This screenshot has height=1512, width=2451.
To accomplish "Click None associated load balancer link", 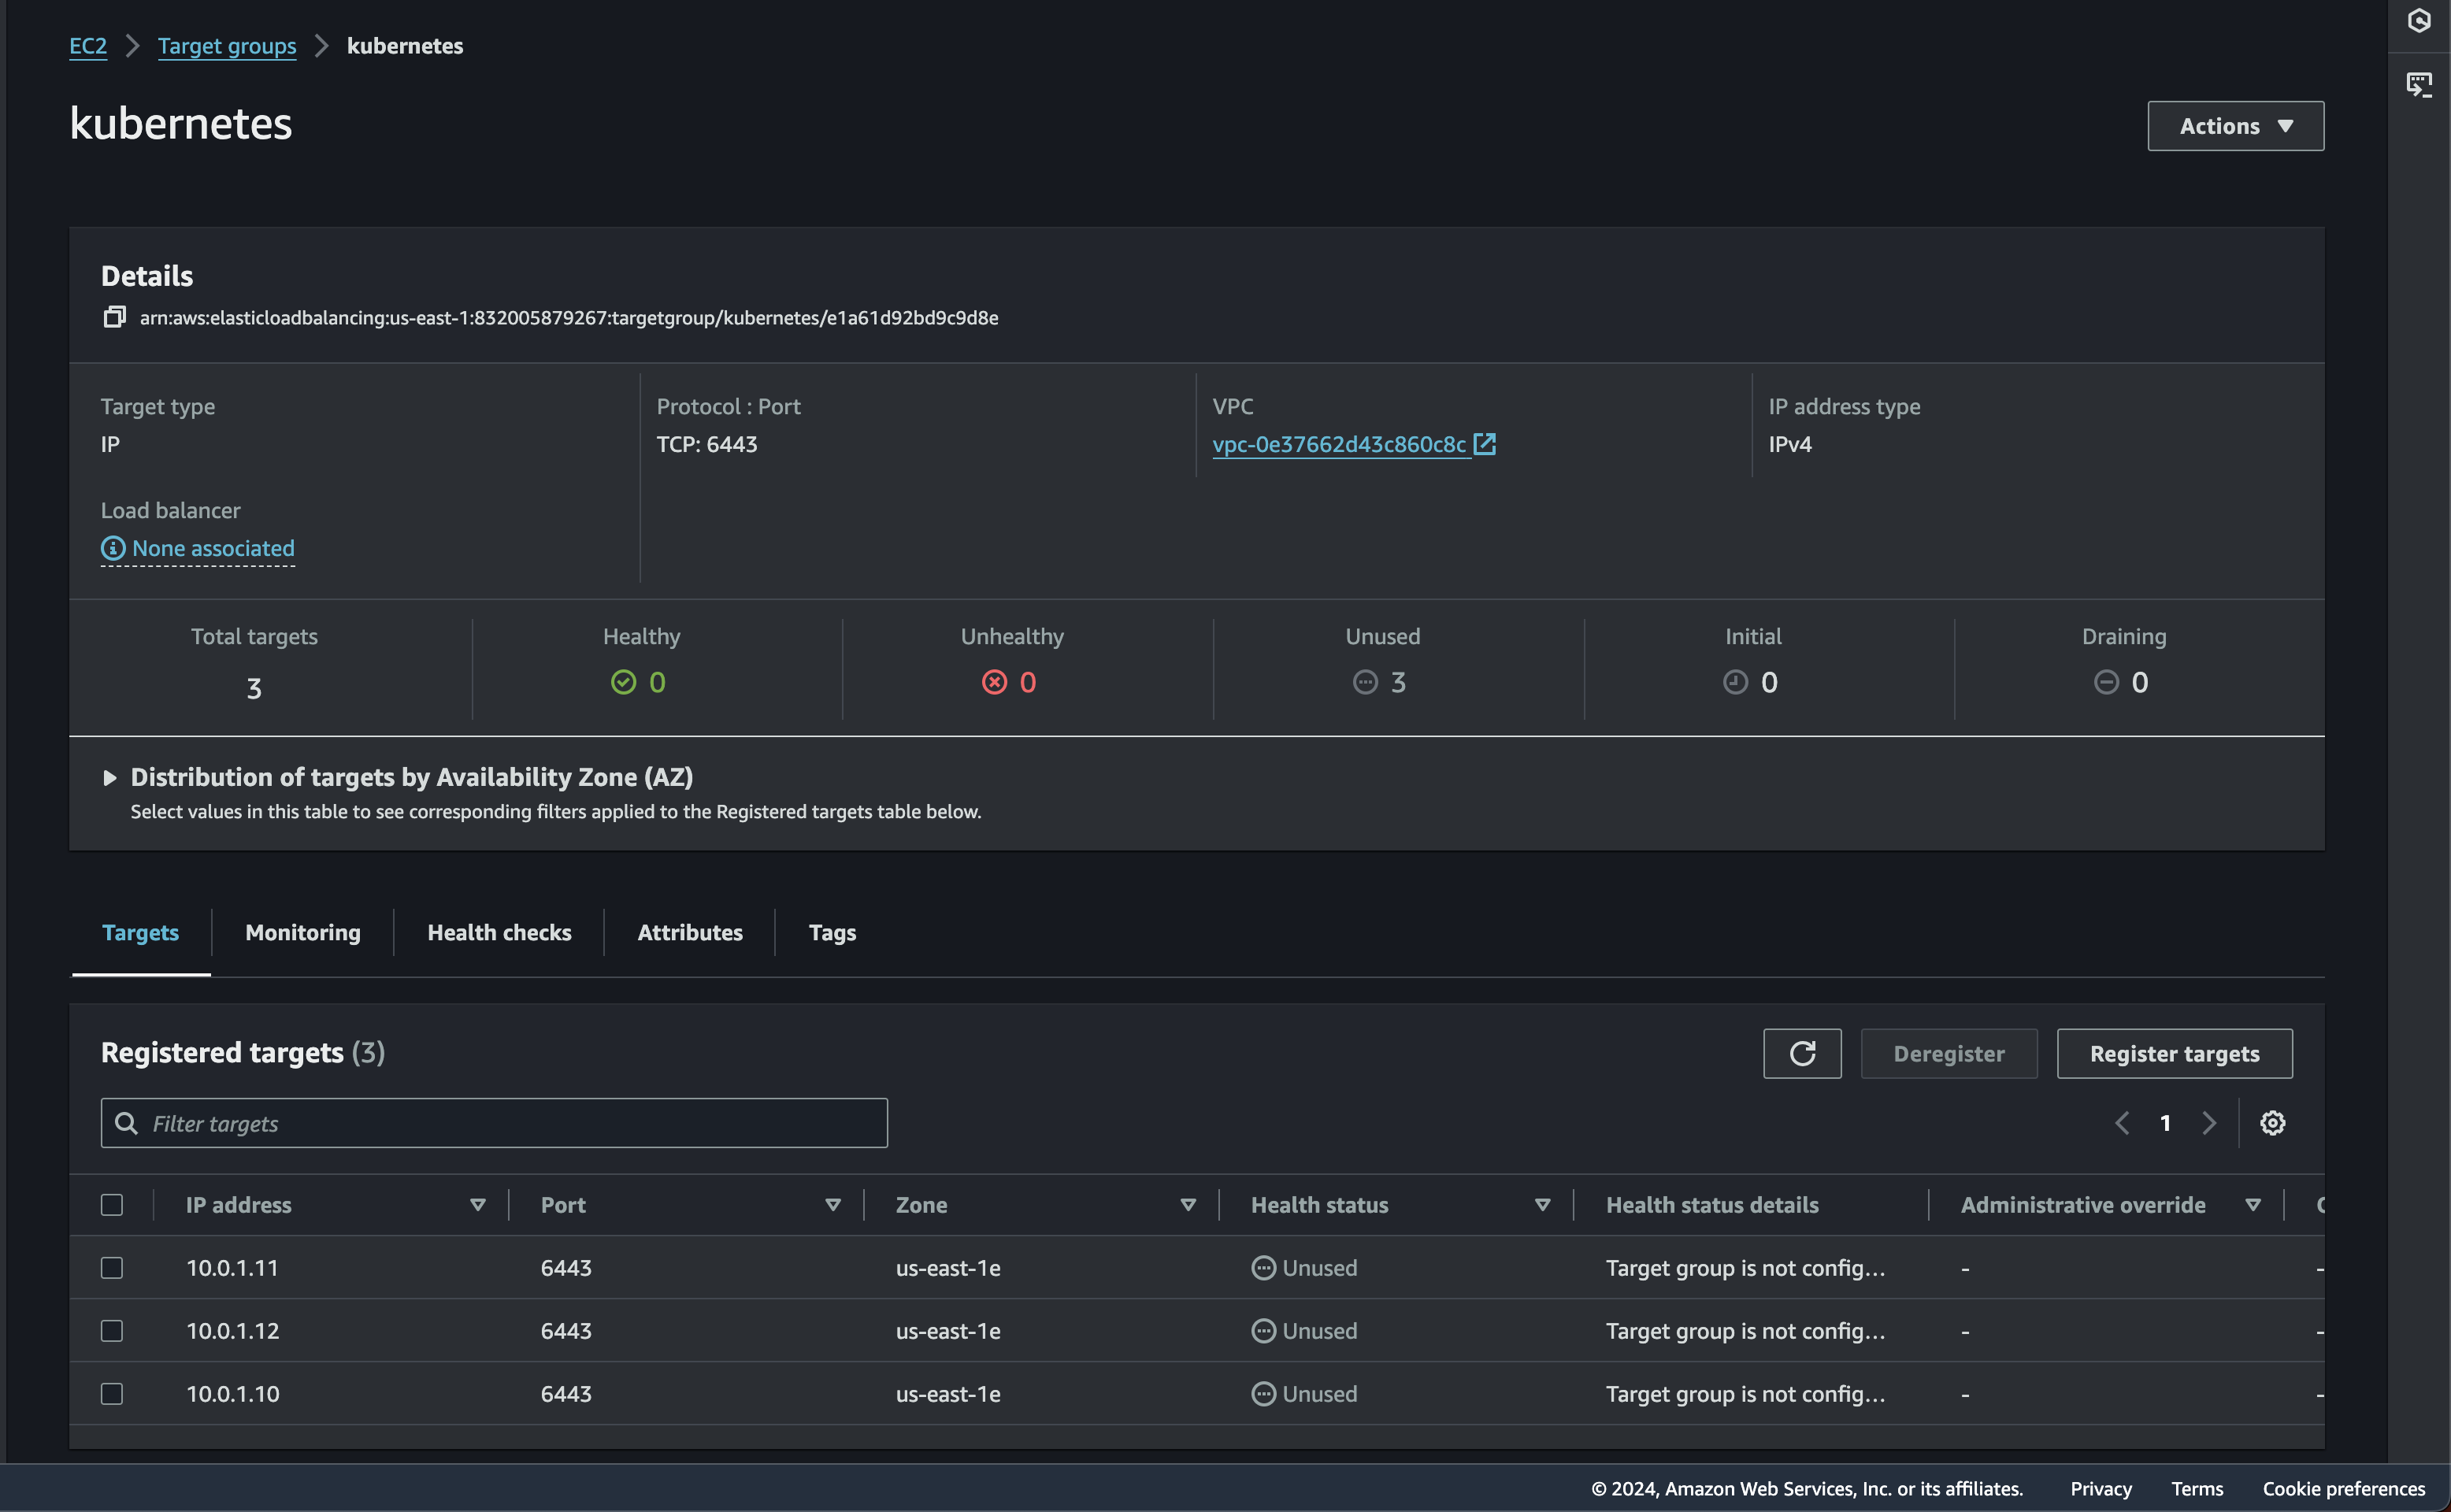I will pyautogui.click(x=213, y=548).
